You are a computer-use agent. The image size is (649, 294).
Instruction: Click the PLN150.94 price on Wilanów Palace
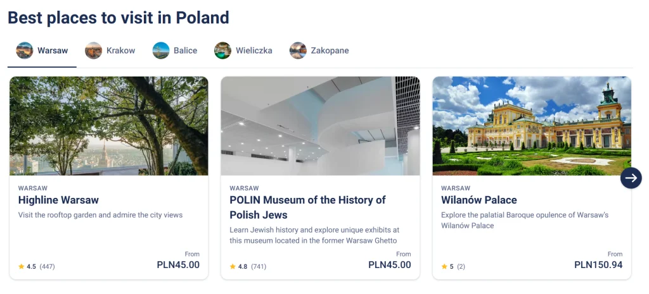pyautogui.click(x=598, y=265)
